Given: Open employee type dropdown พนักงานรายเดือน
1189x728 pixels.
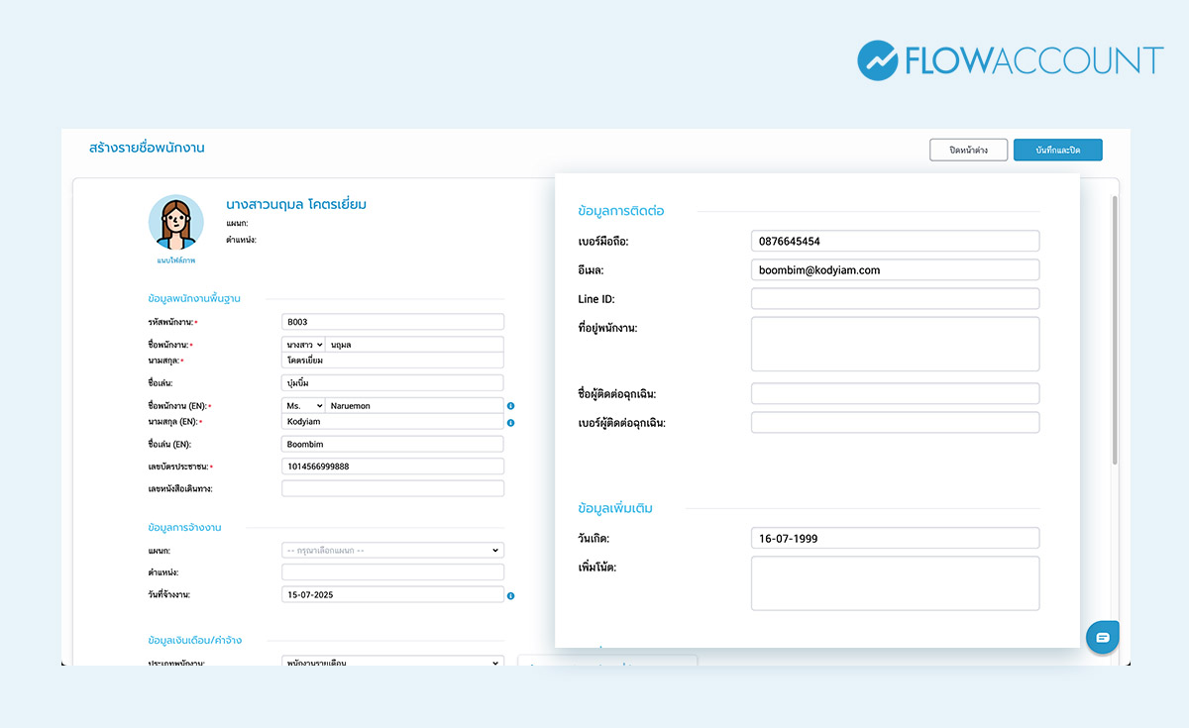Looking at the screenshot, I should (x=392, y=661).
